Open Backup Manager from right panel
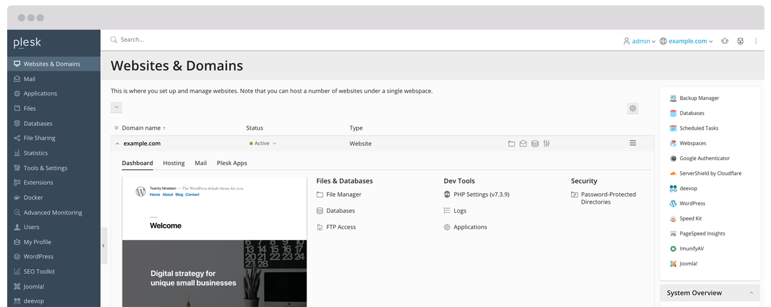The width and height of the screenshot is (771, 307). (x=699, y=98)
